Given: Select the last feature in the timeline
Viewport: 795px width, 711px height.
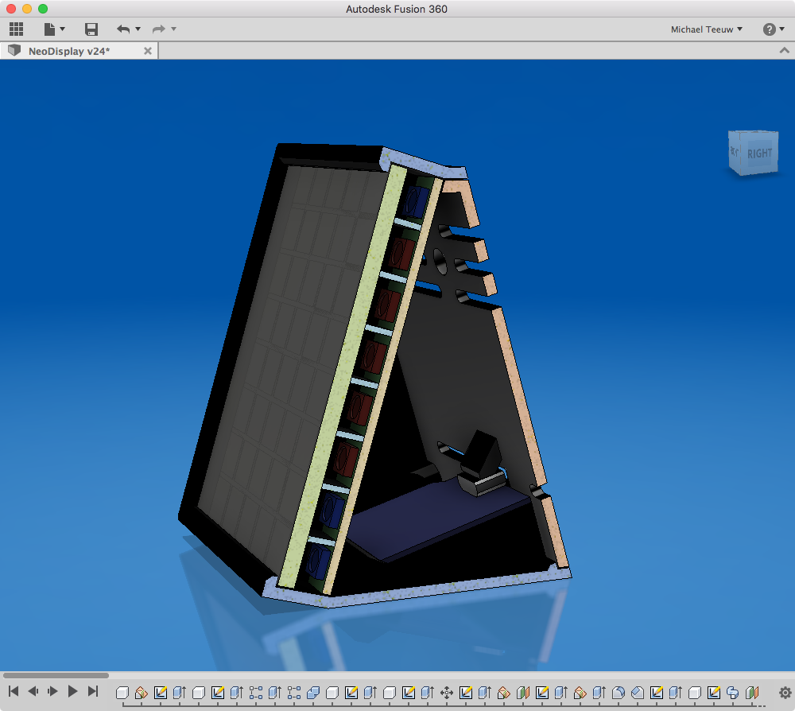Looking at the screenshot, I should point(752,693).
